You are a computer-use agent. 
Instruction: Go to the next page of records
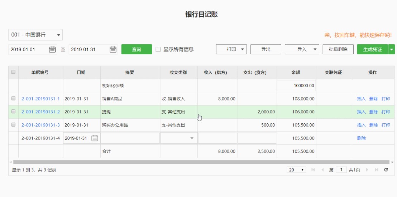(367, 170)
